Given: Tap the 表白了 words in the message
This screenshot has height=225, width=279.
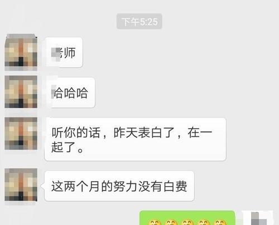Looking at the screenshot, I should tap(156, 133).
